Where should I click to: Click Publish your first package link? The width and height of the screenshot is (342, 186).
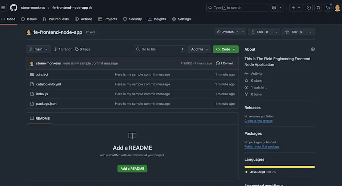(262, 146)
